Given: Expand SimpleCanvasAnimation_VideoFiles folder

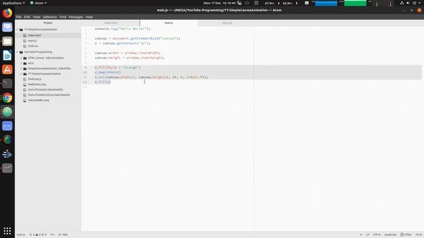Looking at the screenshot, I should pos(21,69).
